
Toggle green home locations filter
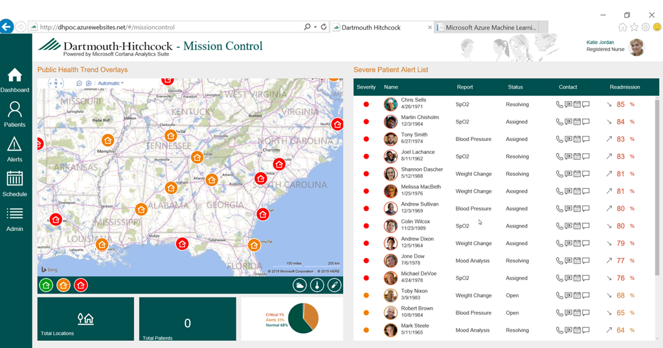[46, 285]
